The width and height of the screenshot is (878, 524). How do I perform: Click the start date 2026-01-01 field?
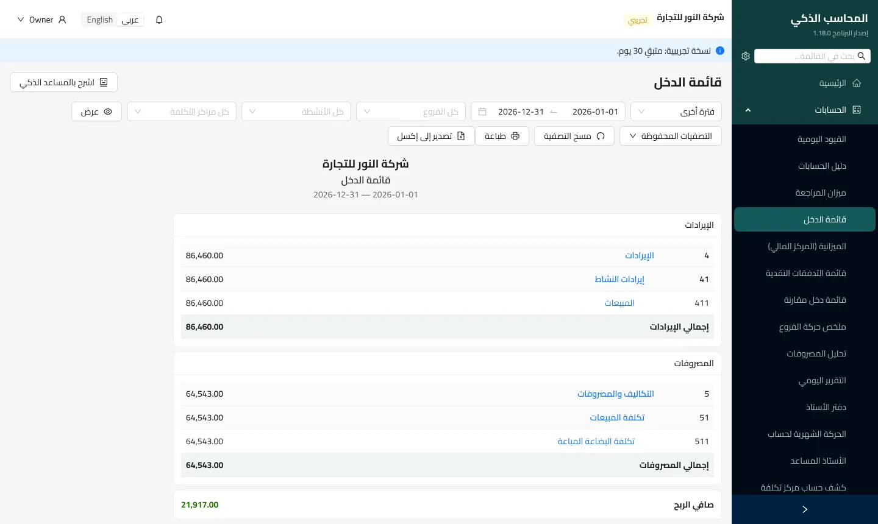[x=595, y=112]
